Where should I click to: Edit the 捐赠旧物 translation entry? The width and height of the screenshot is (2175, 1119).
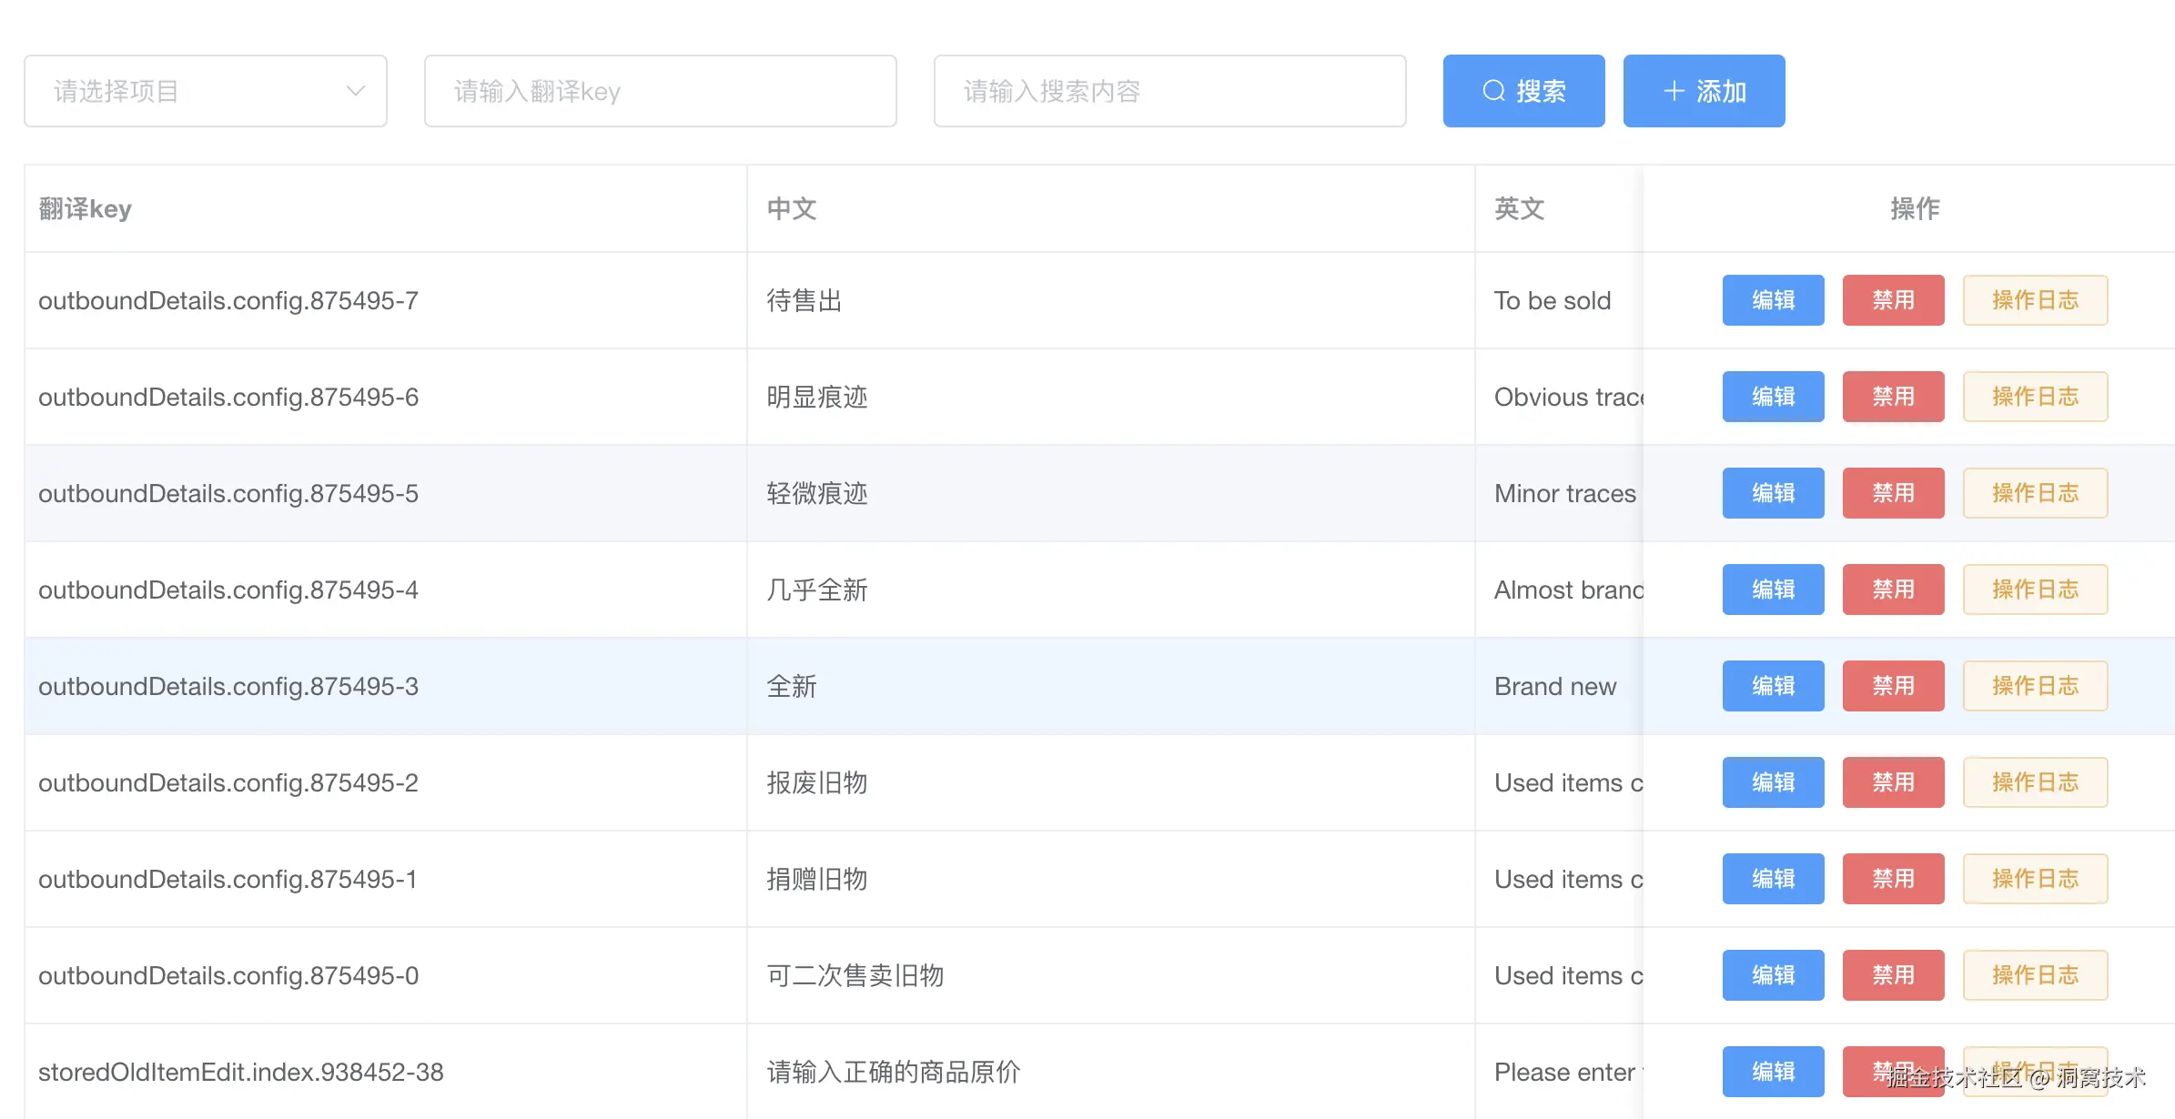pos(1773,879)
